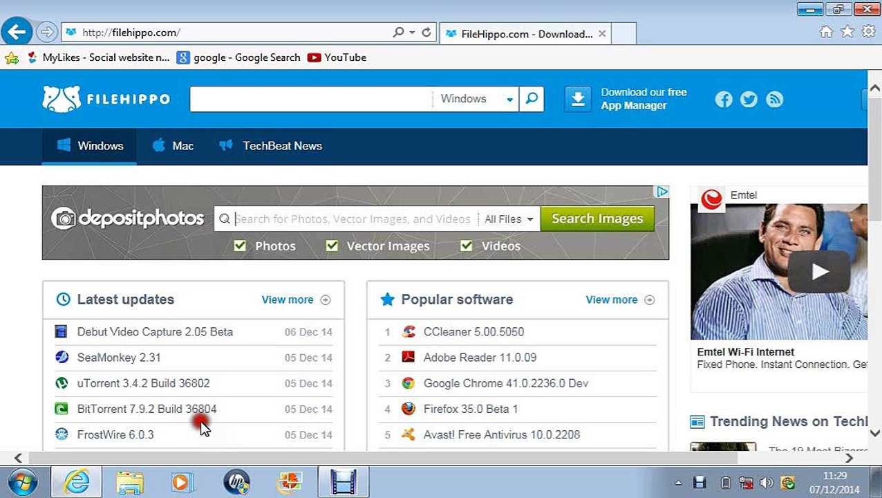Image resolution: width=882 pixels, height=498 pixels.
Task: Open FileHippo's Twitter icon
Action: point(749,100)
